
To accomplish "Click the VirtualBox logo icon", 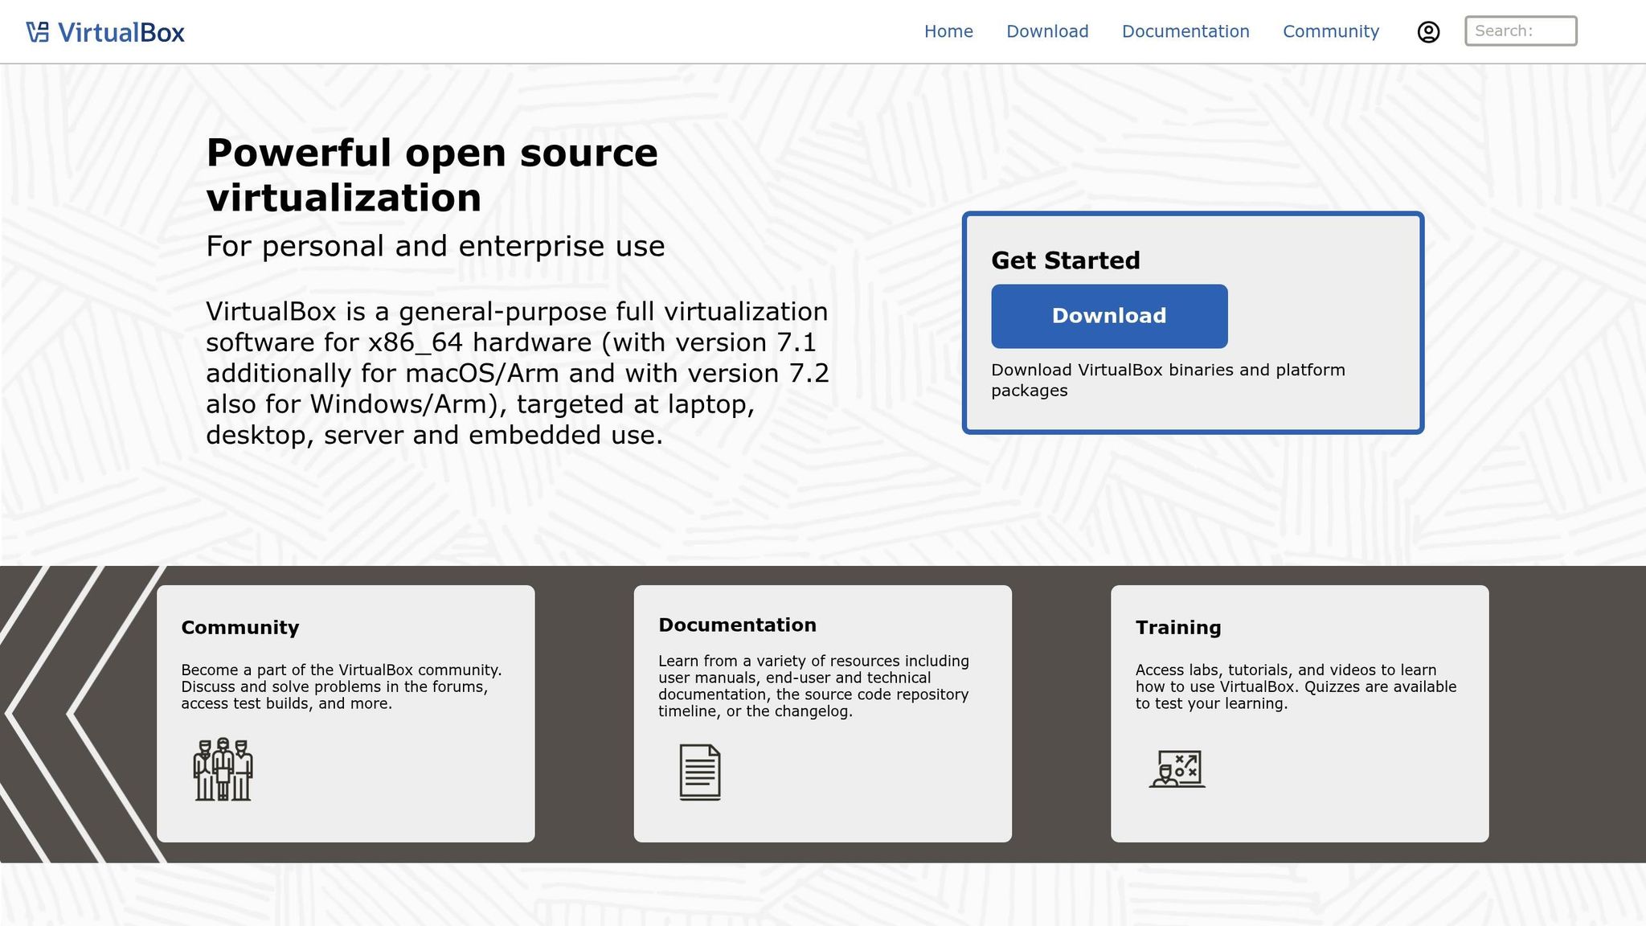I will click(x=38, y=32).
